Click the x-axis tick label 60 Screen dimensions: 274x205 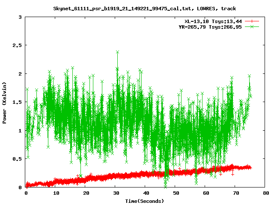click(x=206, y=193)
